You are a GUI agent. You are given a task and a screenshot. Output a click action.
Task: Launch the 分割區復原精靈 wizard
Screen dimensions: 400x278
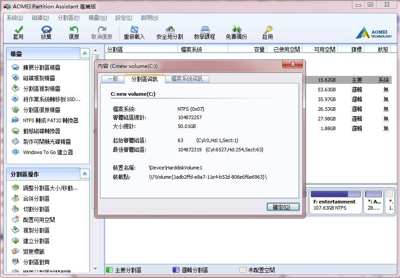coord(42,110)
